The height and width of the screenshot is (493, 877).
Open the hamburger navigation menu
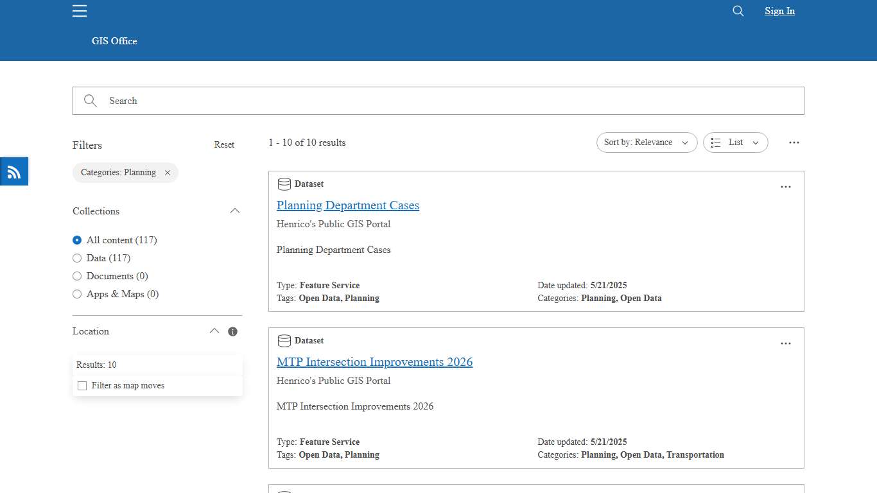[x=80, y=11]
